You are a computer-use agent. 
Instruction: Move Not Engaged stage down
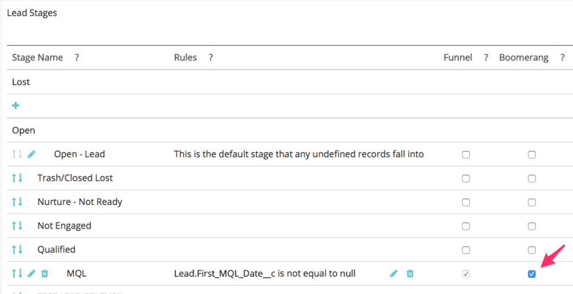click(x=20, y=226)
